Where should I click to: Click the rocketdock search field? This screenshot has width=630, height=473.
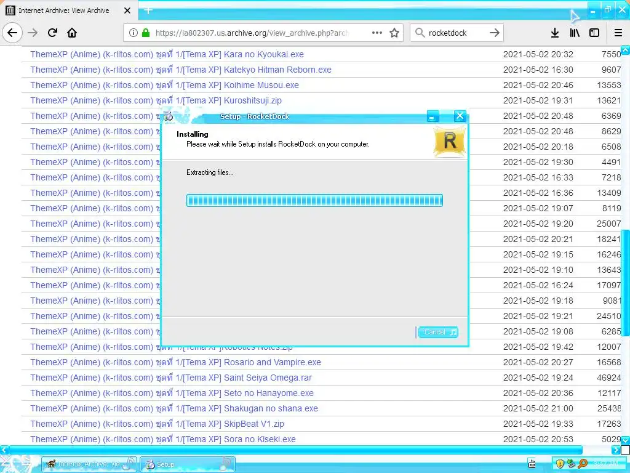tap(457, 33)
